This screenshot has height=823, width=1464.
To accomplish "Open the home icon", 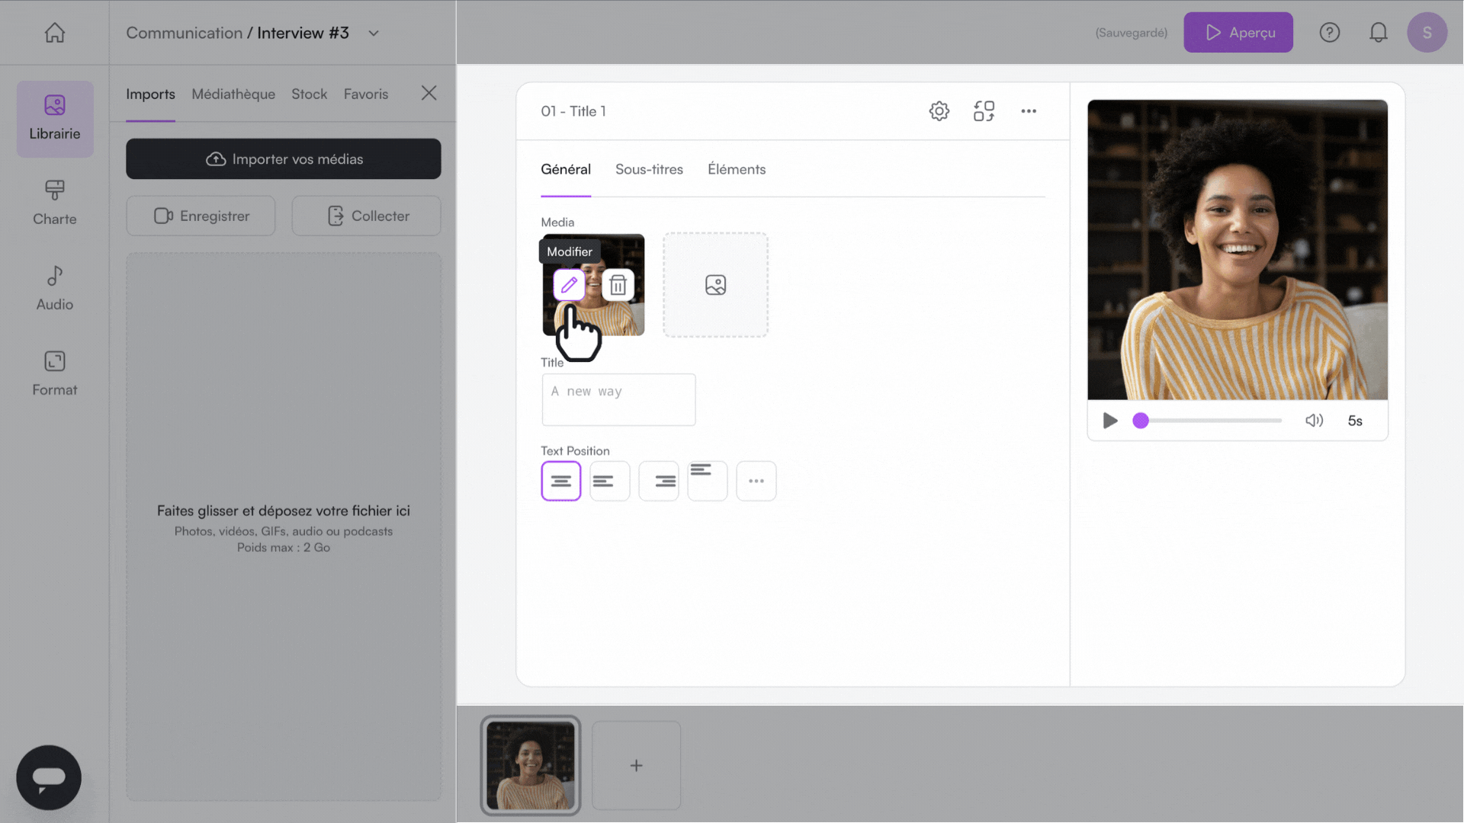I will 54,33.
